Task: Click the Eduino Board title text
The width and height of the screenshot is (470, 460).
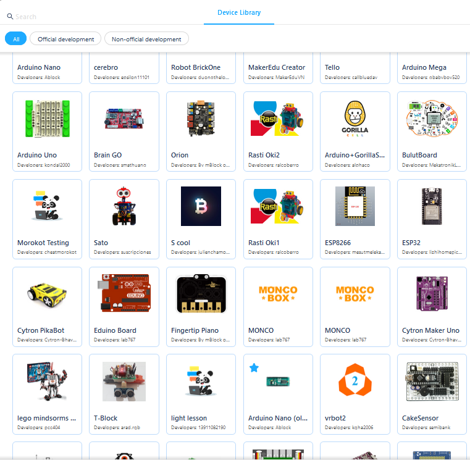Action: point(115,330)
